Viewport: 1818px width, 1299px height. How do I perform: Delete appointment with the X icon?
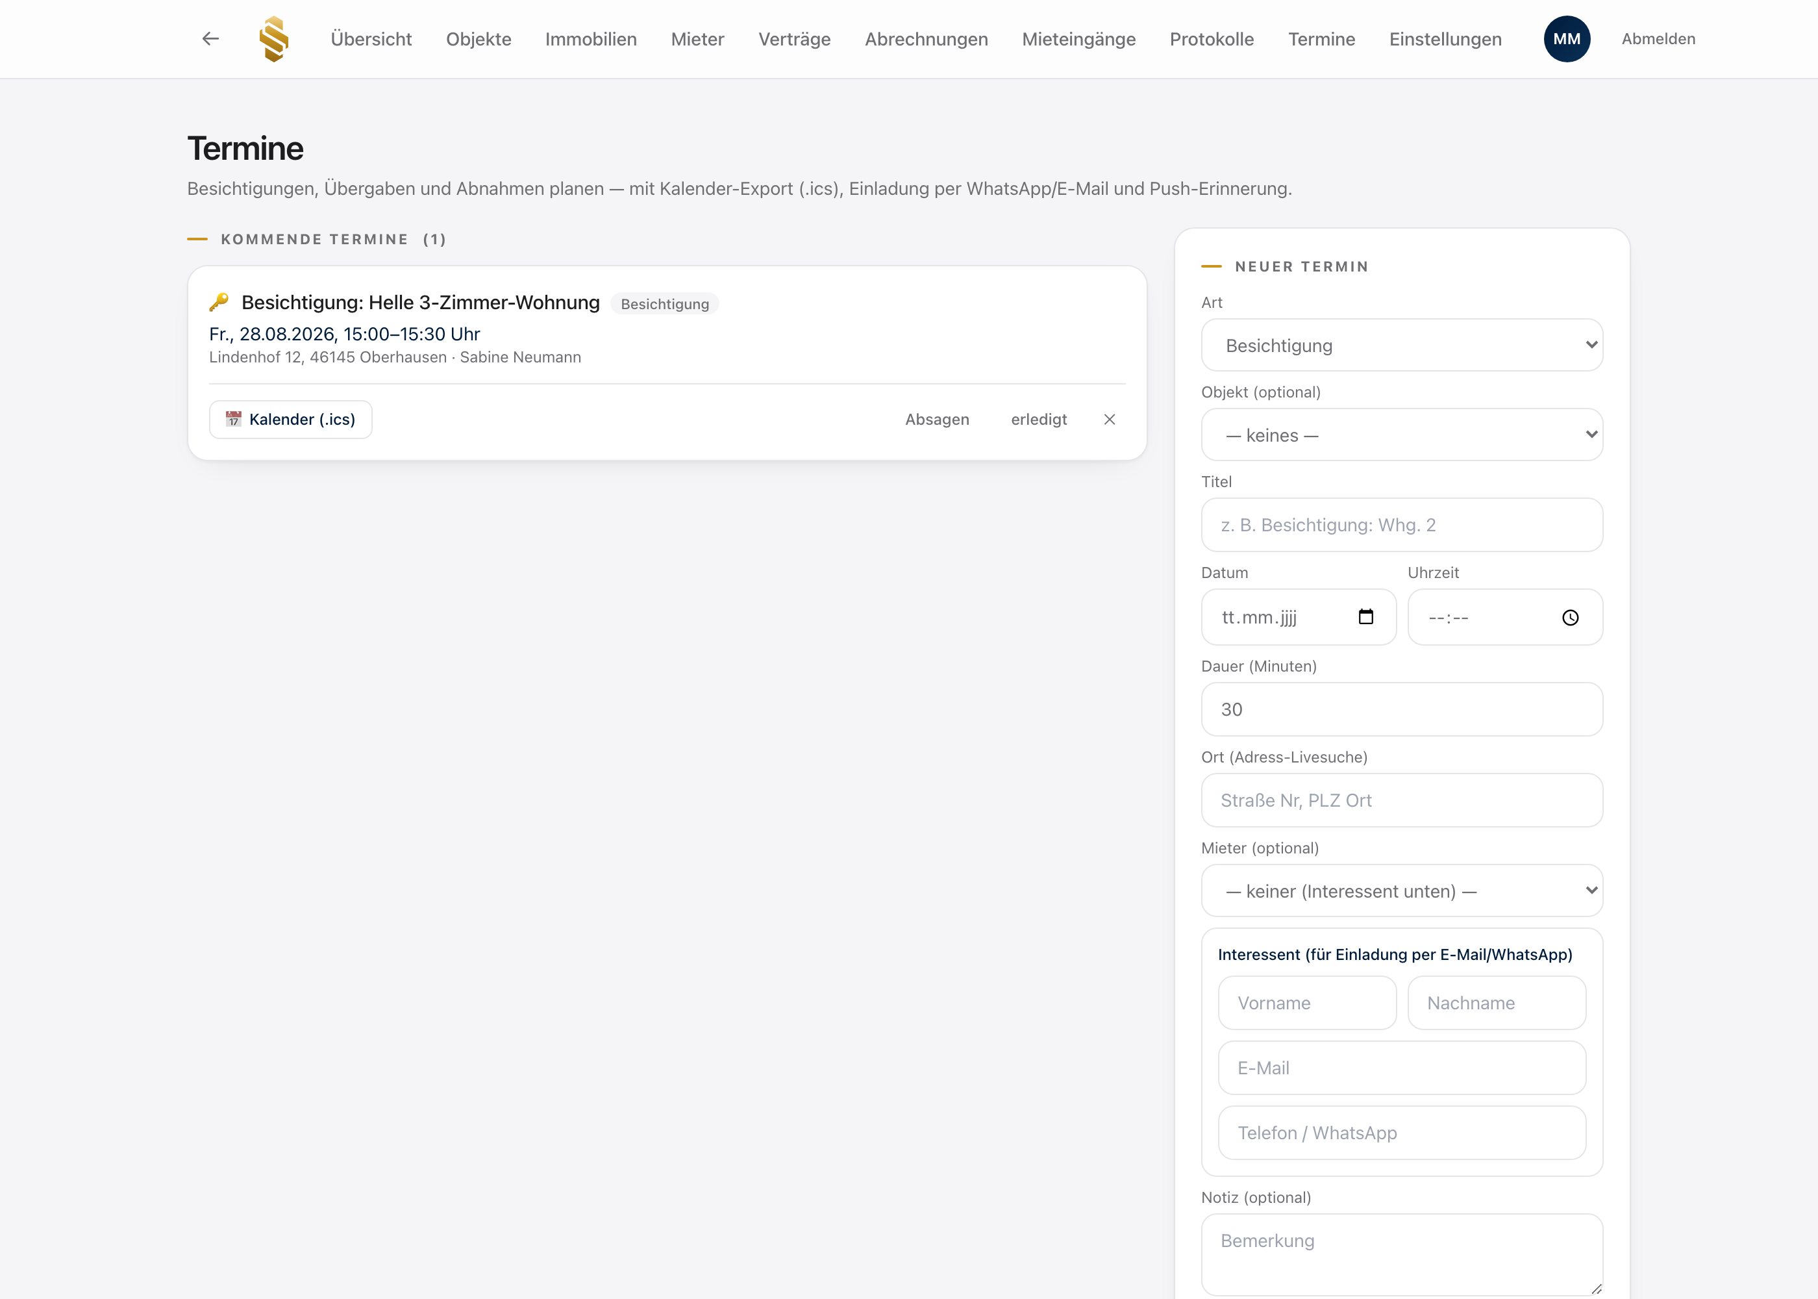(x=1109, y=419)
